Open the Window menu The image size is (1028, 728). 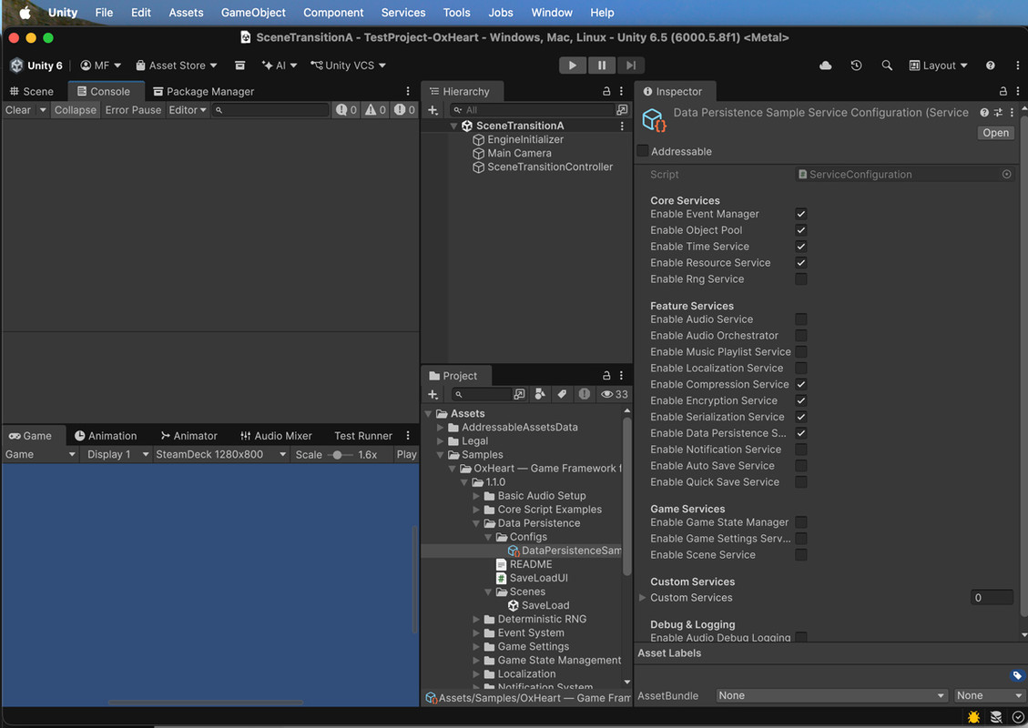pyautogui.click(x=552, y=13)
